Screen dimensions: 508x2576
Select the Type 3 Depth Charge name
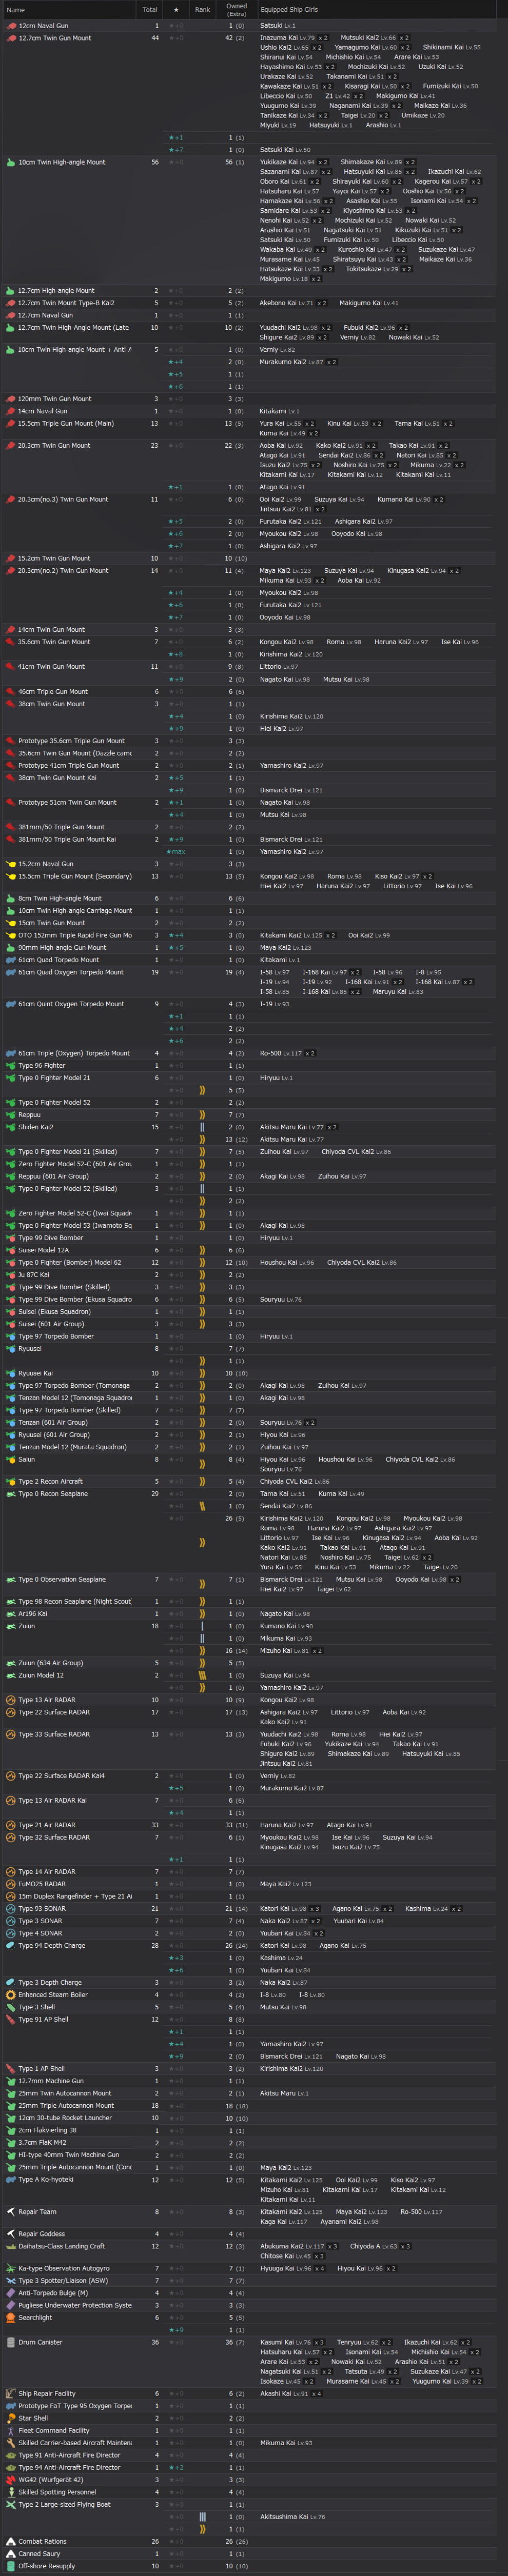pos(50,1982)
